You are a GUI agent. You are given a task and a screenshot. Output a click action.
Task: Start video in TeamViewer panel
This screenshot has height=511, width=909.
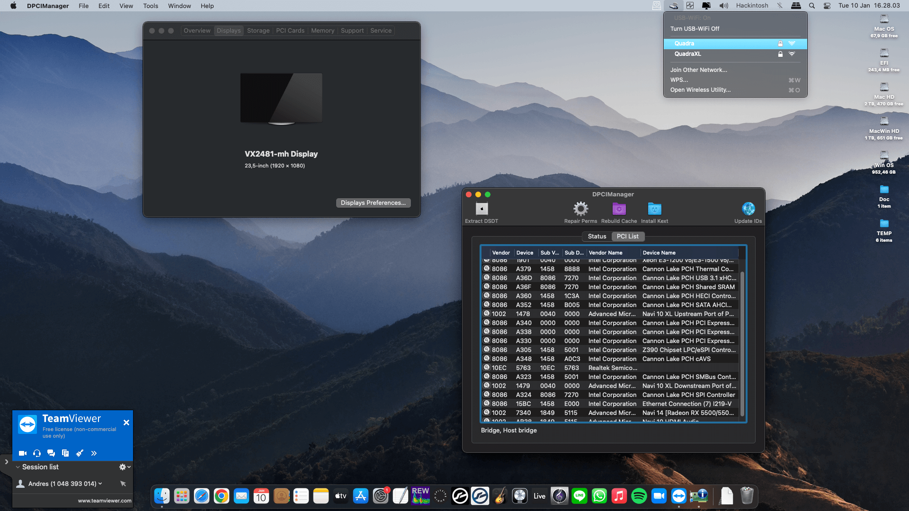click(x=22, y=453)
